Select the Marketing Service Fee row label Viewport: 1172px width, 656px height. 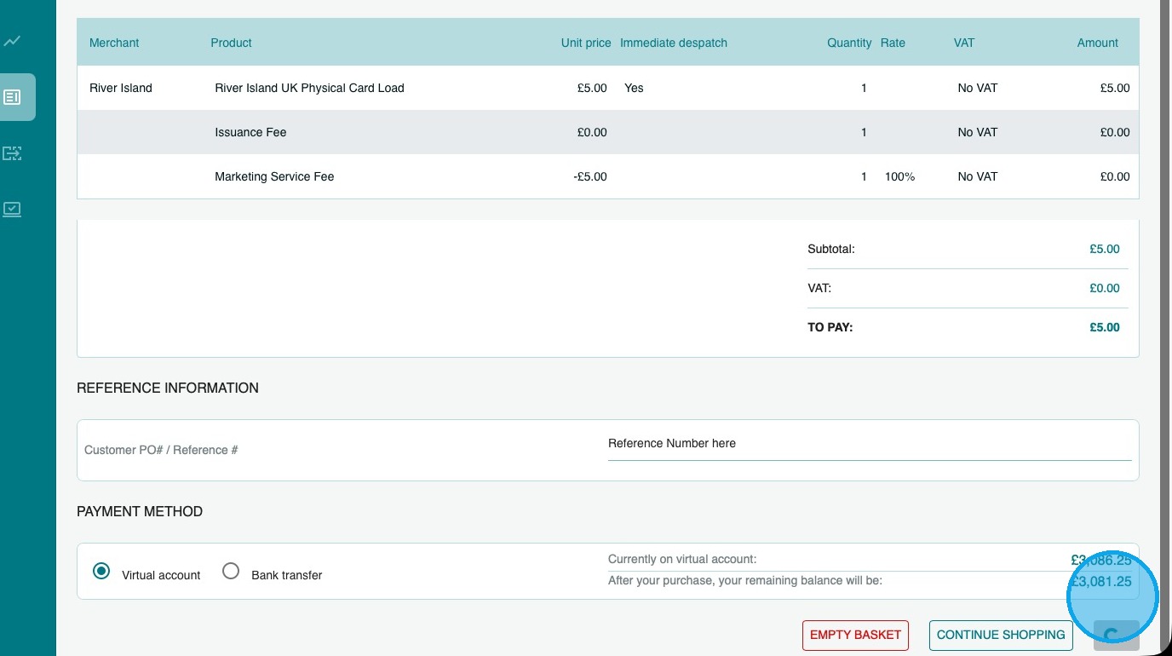point(274,176)
